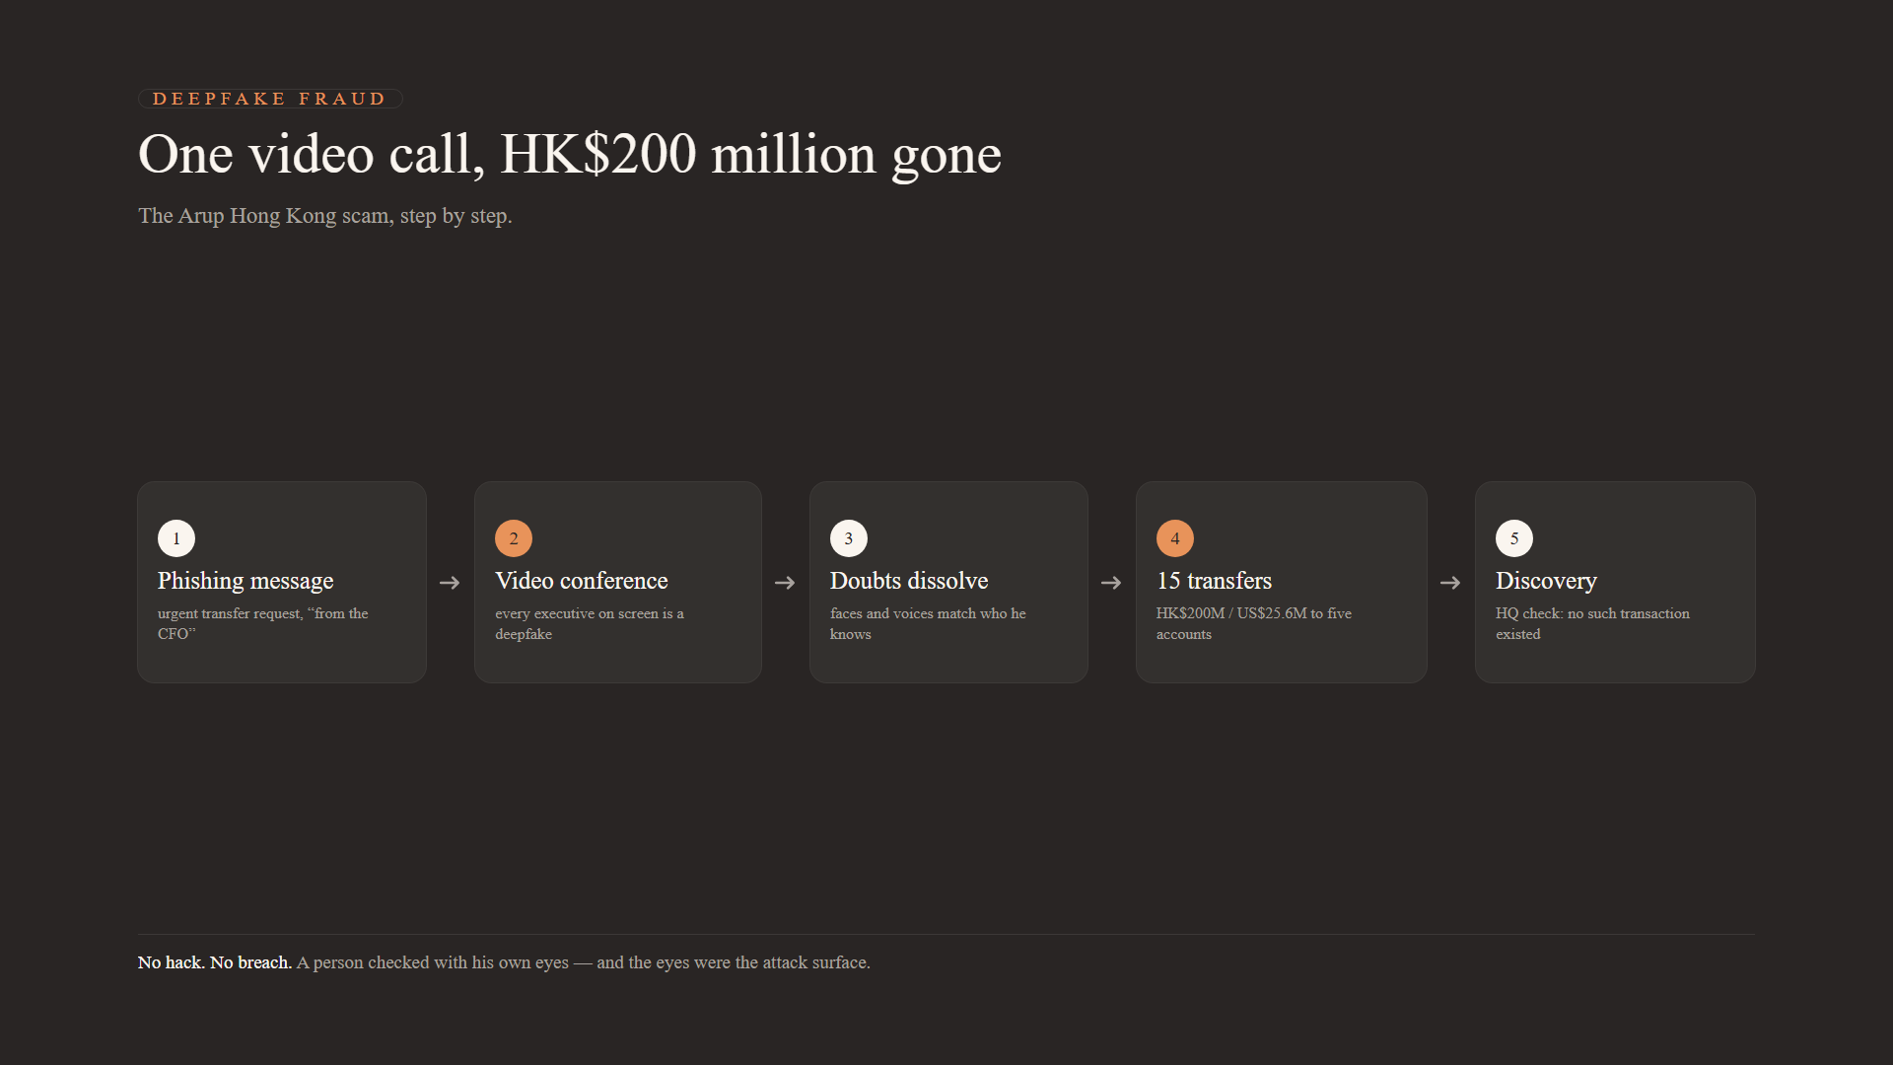This screenshot has height=1065, width=1893.
Task: Click the Arup Hong Kong scam subtitle
Action: point(325,216)
